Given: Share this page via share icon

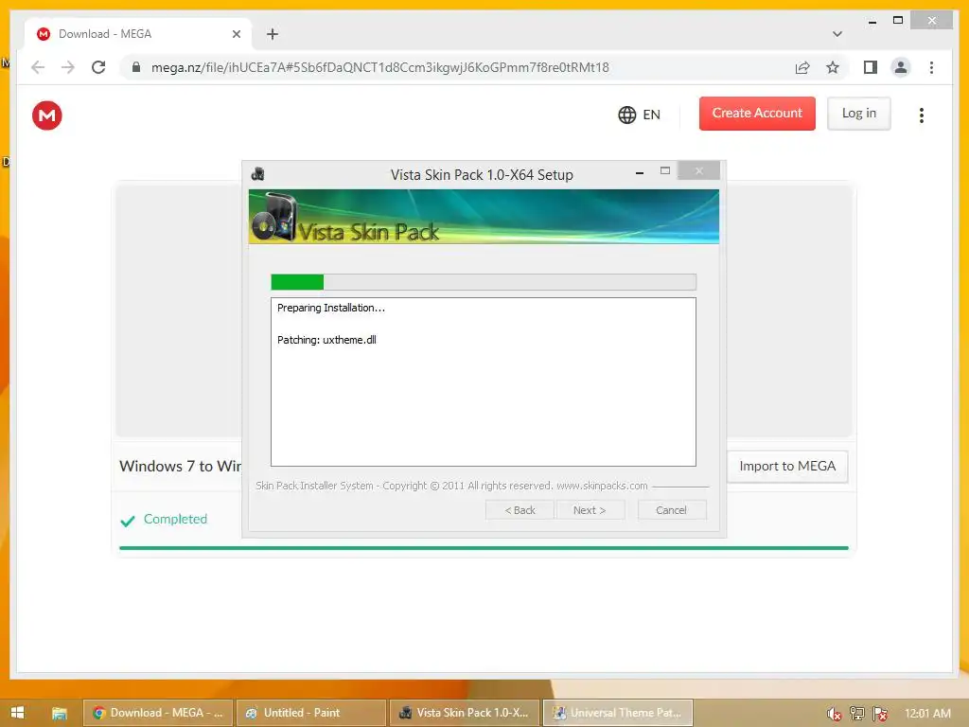Looking at the screenshot, I should pyautogui.click(x=802, y=67).
